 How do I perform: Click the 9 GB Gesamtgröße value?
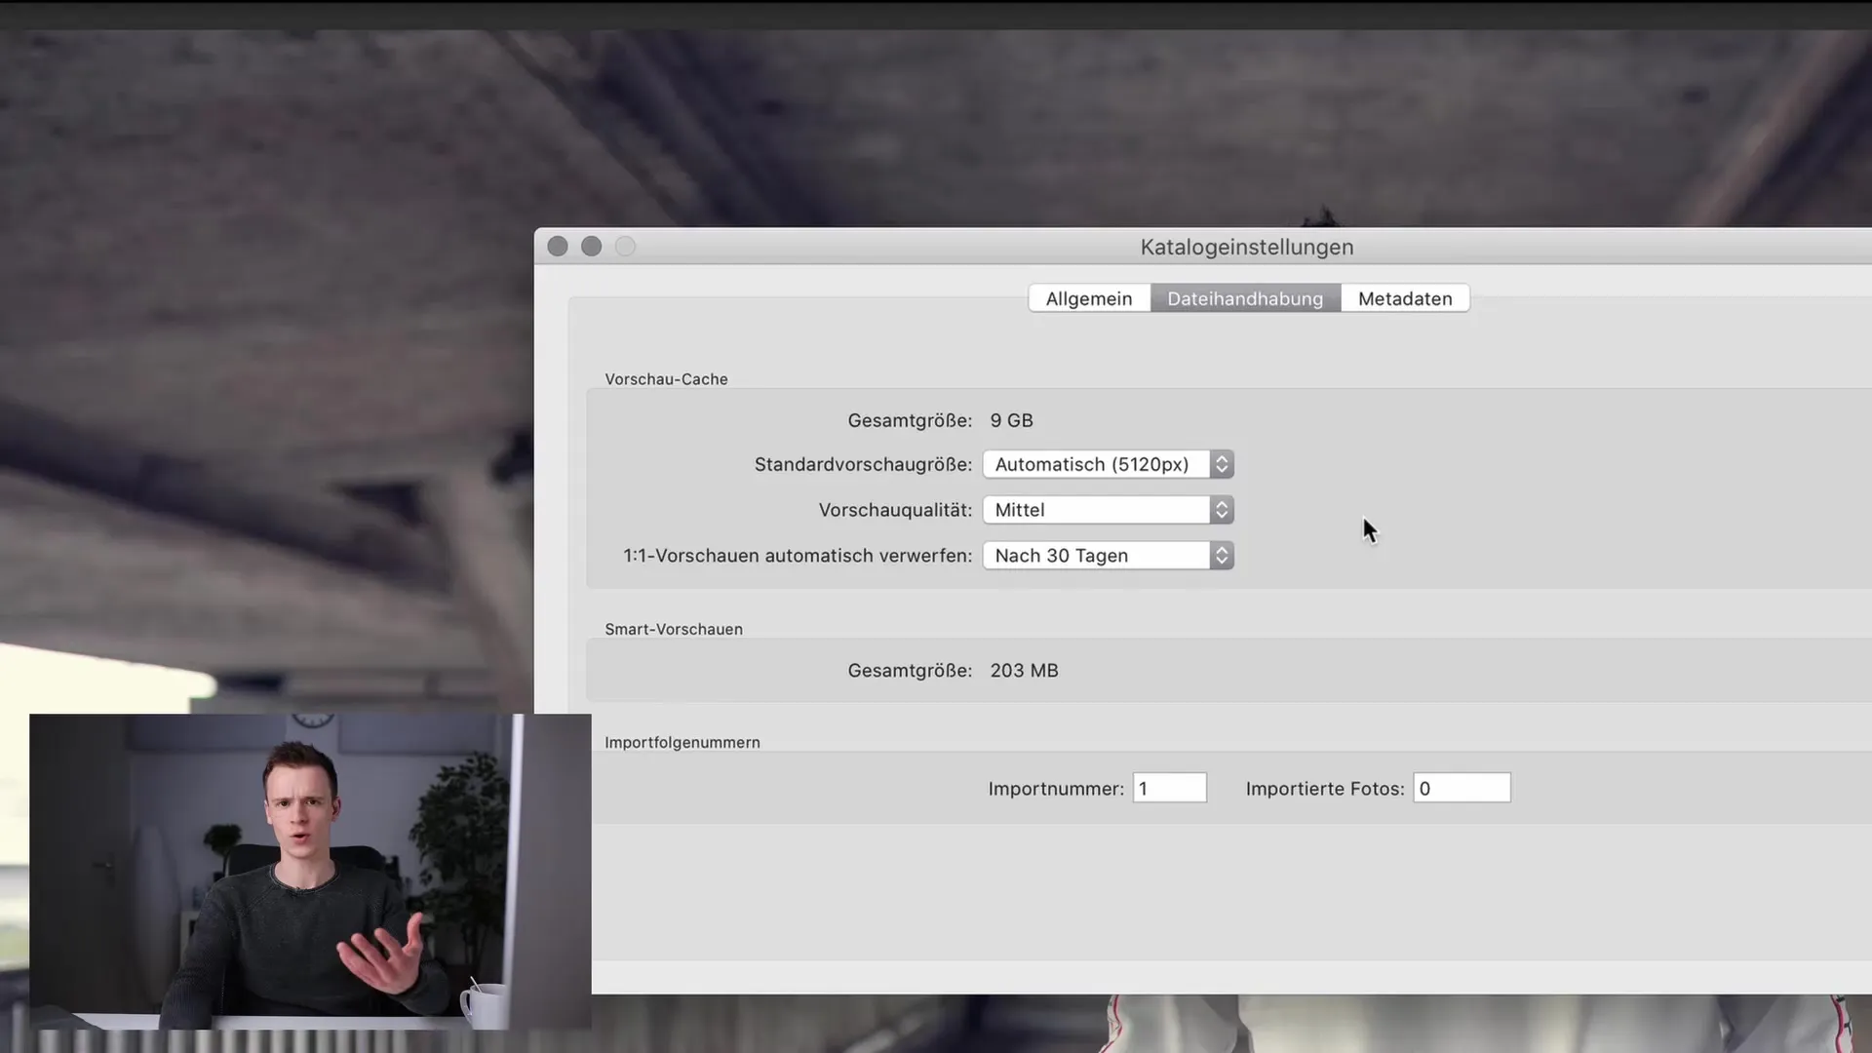(1011, 420)
